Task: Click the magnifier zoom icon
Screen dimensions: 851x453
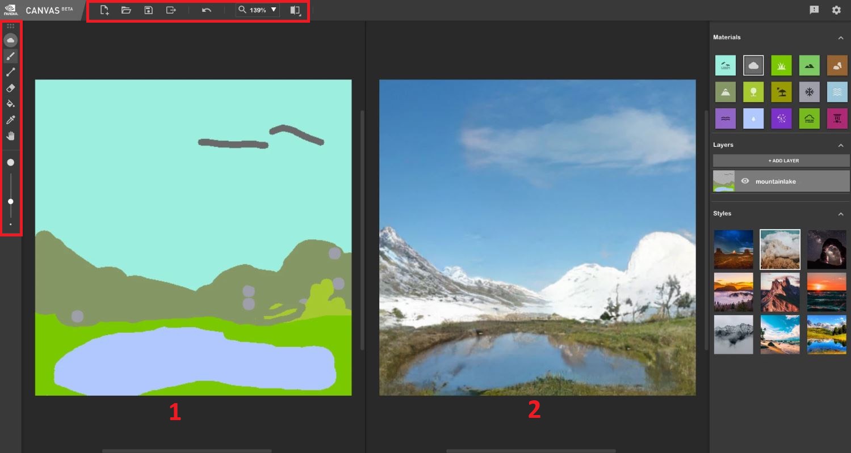Action: (242, 10)
